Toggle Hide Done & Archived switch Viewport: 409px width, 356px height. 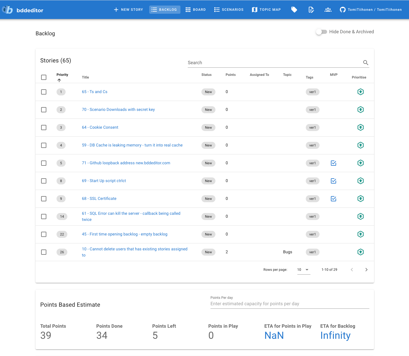[321, 32]
